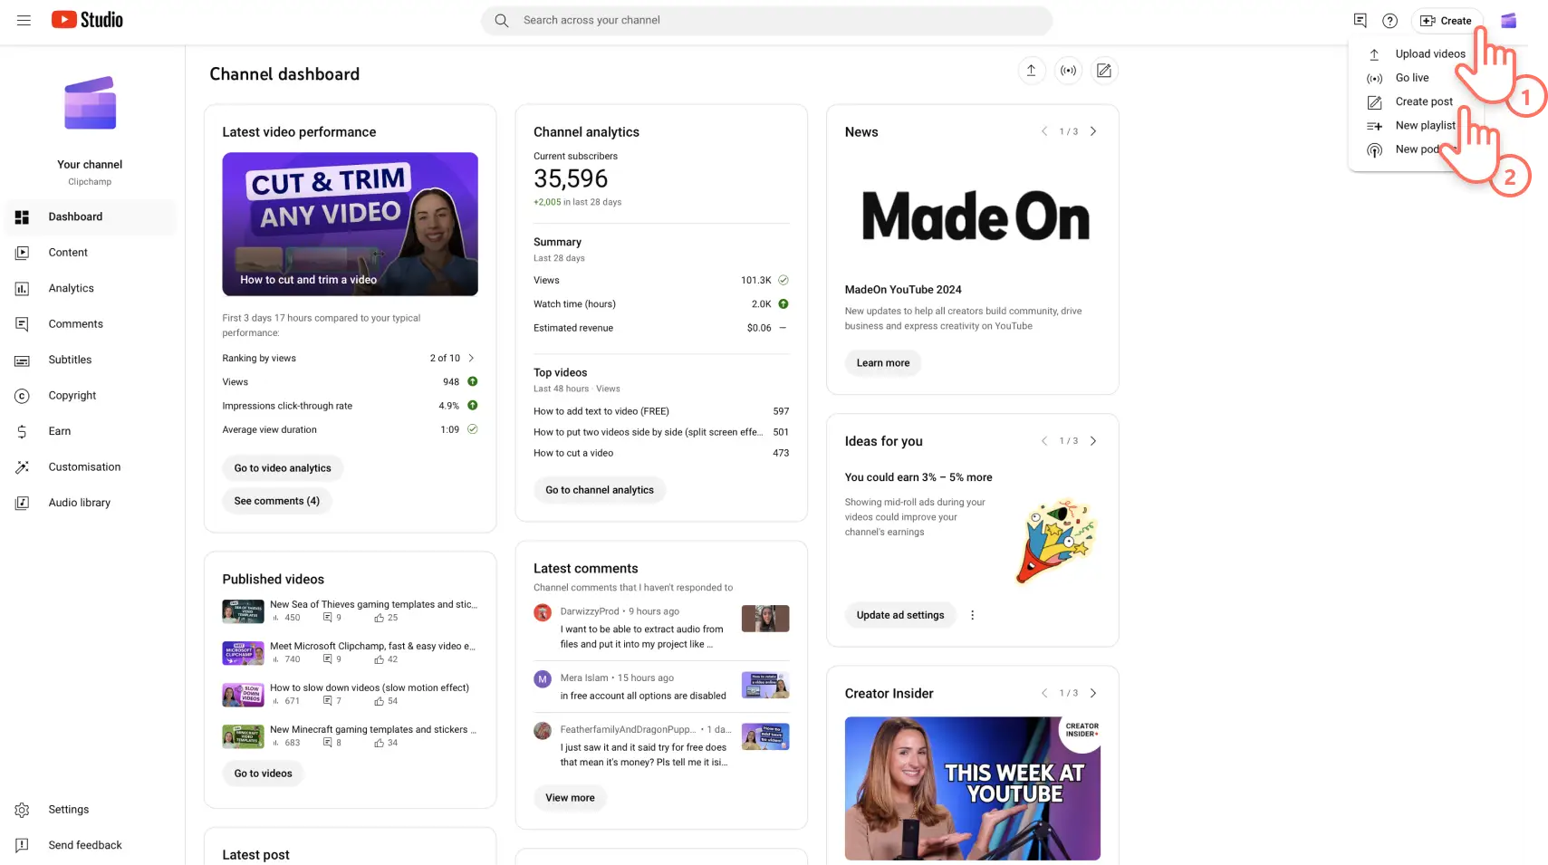Open New Sea of Thieves gaming templates video
The image size is (1548, 865).
pos(351,611)
